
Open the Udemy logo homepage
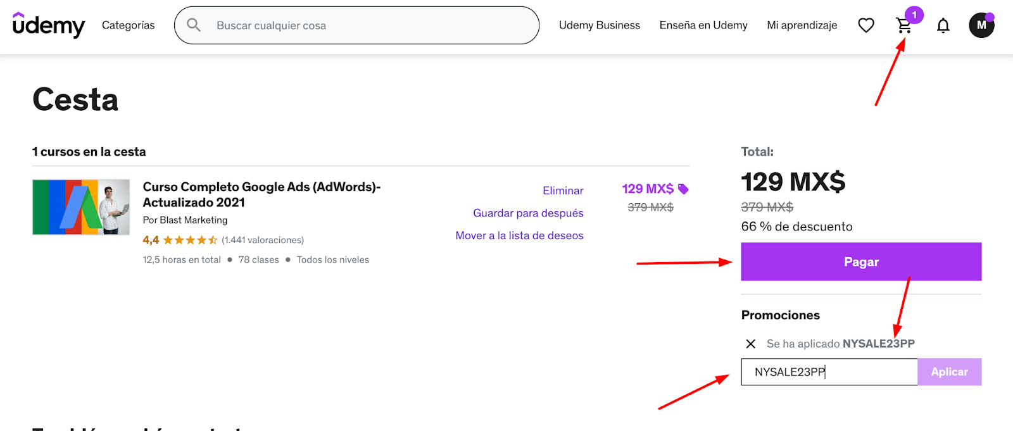[x=49, y=25]
